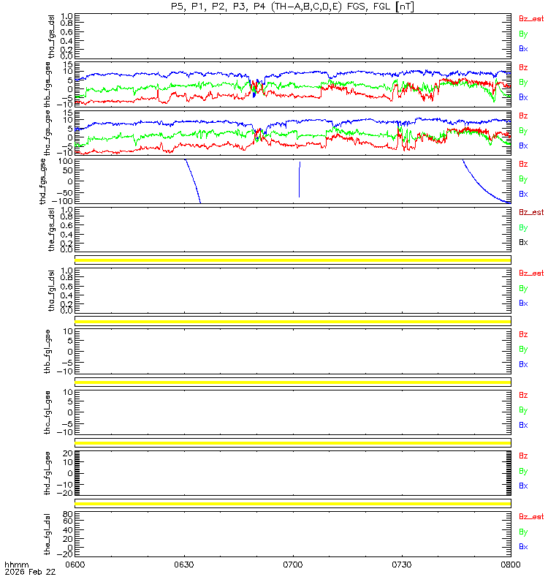Click the plot title text at top
The width and height of the screenshot is (548, 585).
pyautogui.click(x=292, y=7)
